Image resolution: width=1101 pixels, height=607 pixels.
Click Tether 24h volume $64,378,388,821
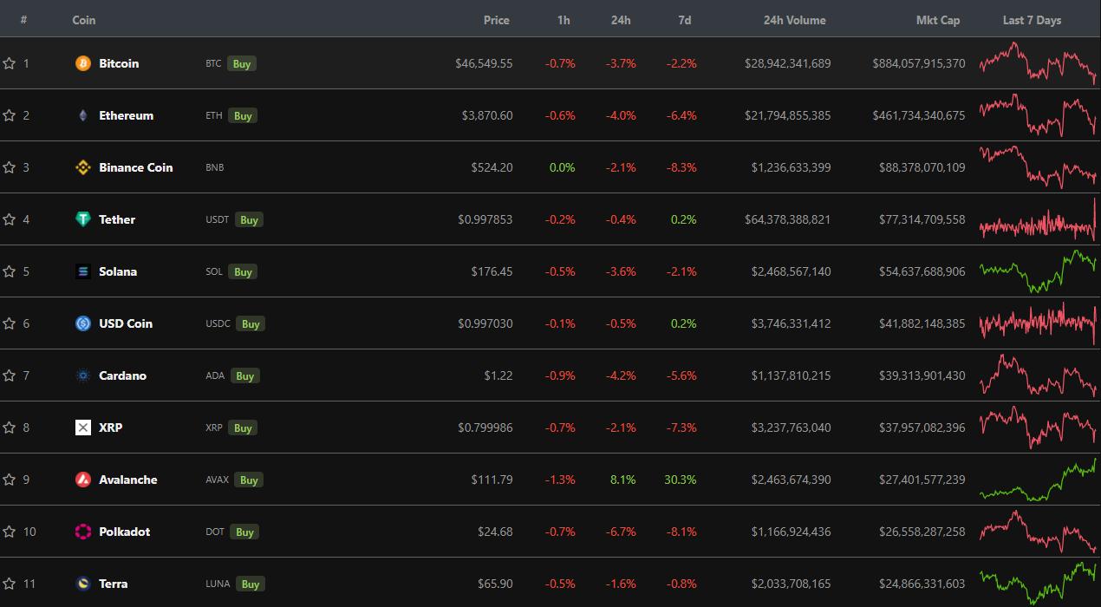pos(787,219)
